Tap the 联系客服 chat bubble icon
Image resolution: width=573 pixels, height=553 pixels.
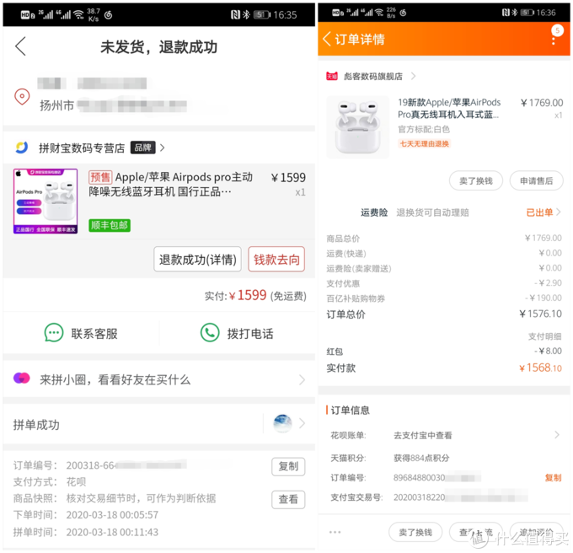pyautogui.click(x=54, y=333)
